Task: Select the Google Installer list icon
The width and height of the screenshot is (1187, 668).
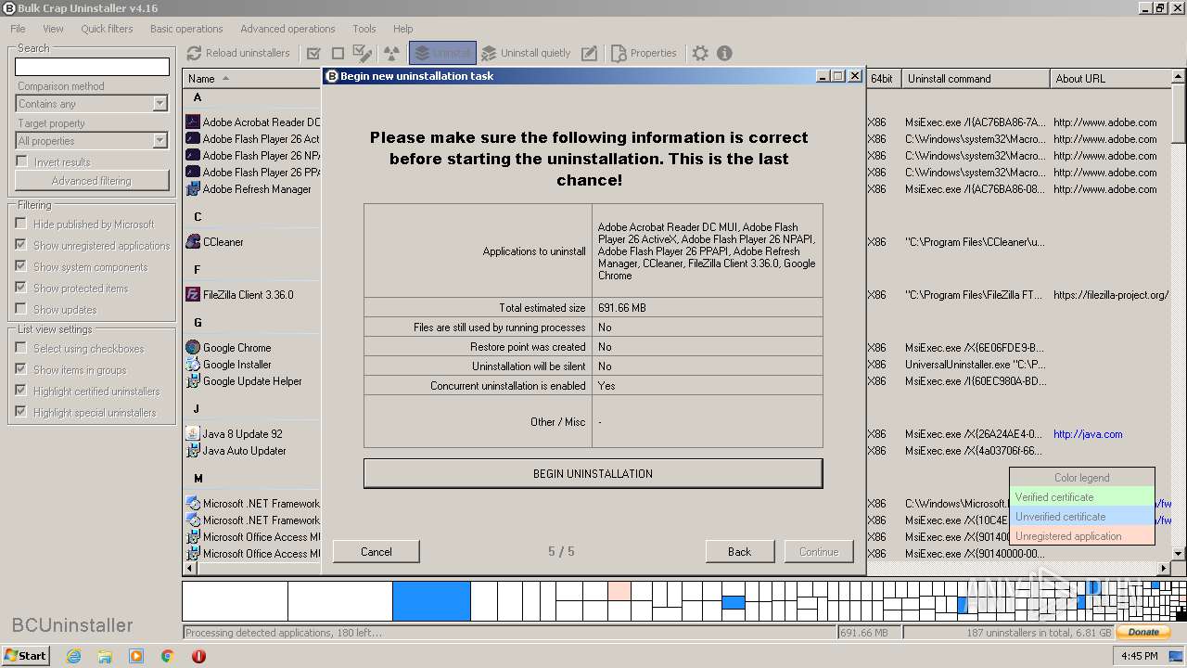Action: click(193, 364)
